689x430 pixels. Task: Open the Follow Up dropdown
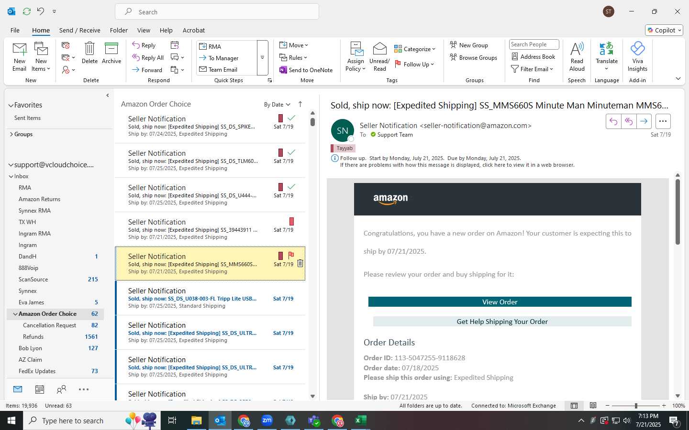[x=415, y=64]
